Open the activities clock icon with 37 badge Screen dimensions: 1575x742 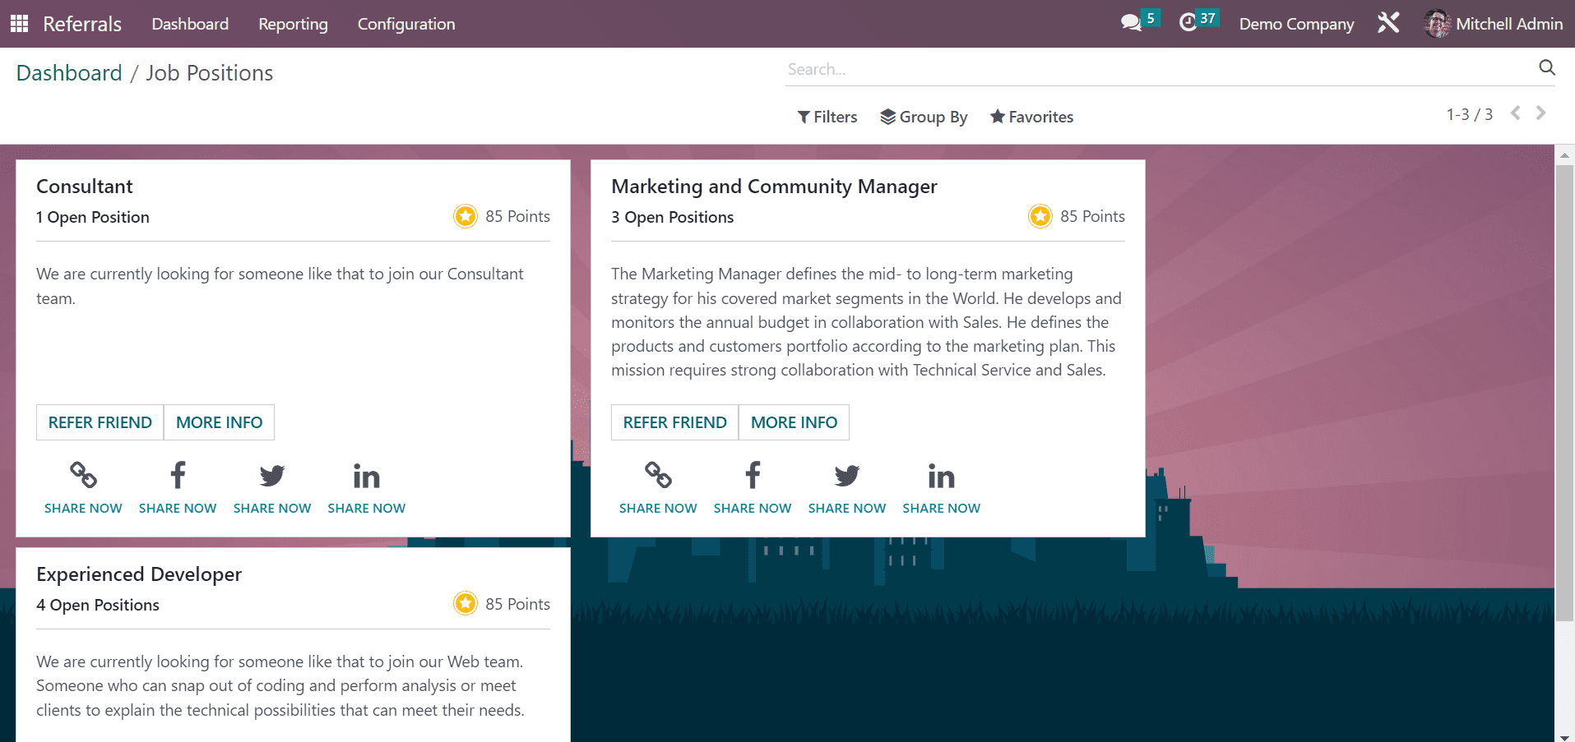pyautogui.click(x=1198, y=21)
